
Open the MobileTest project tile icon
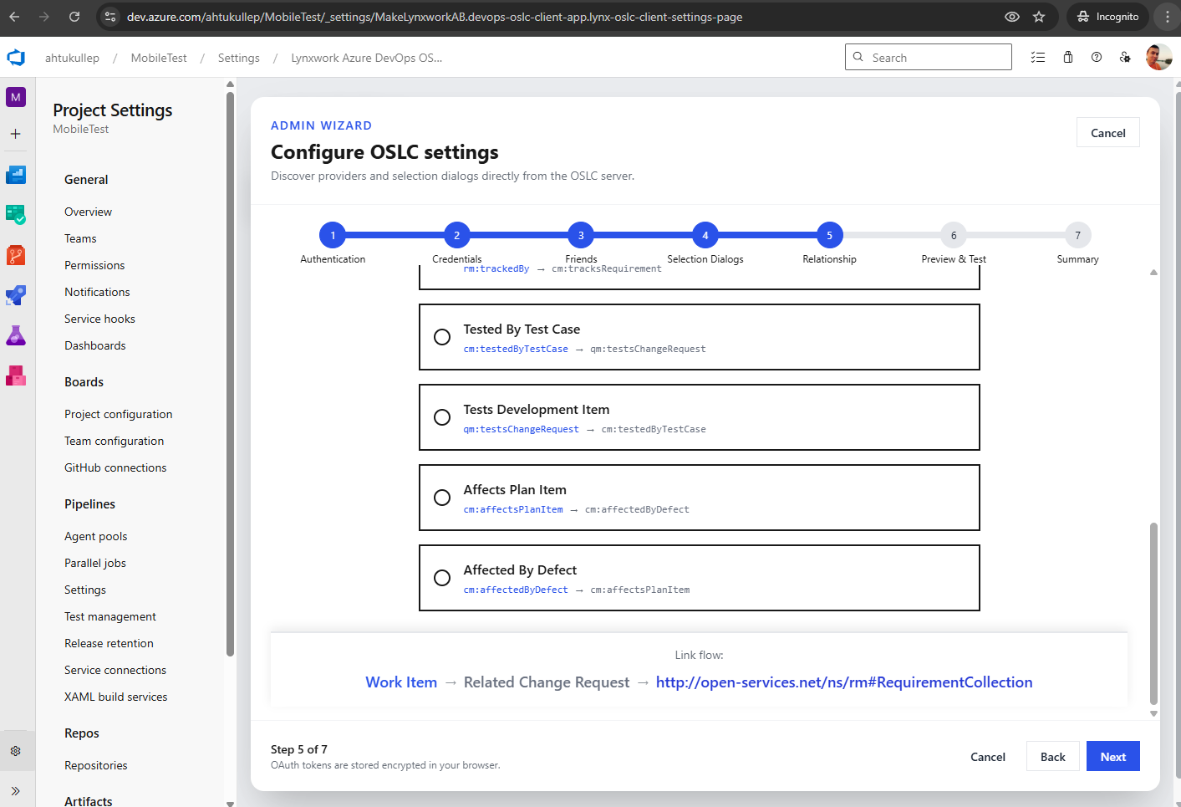[16, 97]
